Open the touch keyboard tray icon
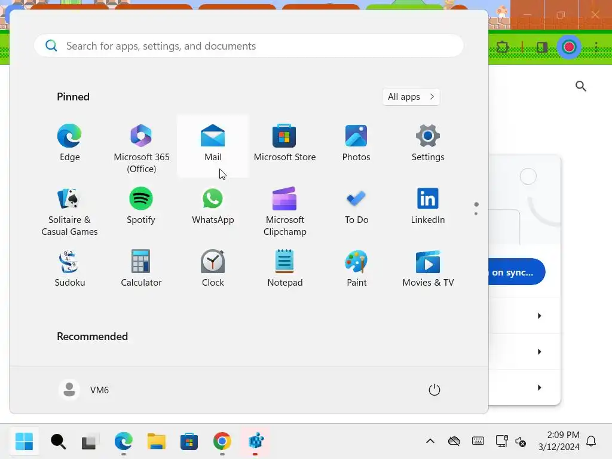 coord(478,442)
